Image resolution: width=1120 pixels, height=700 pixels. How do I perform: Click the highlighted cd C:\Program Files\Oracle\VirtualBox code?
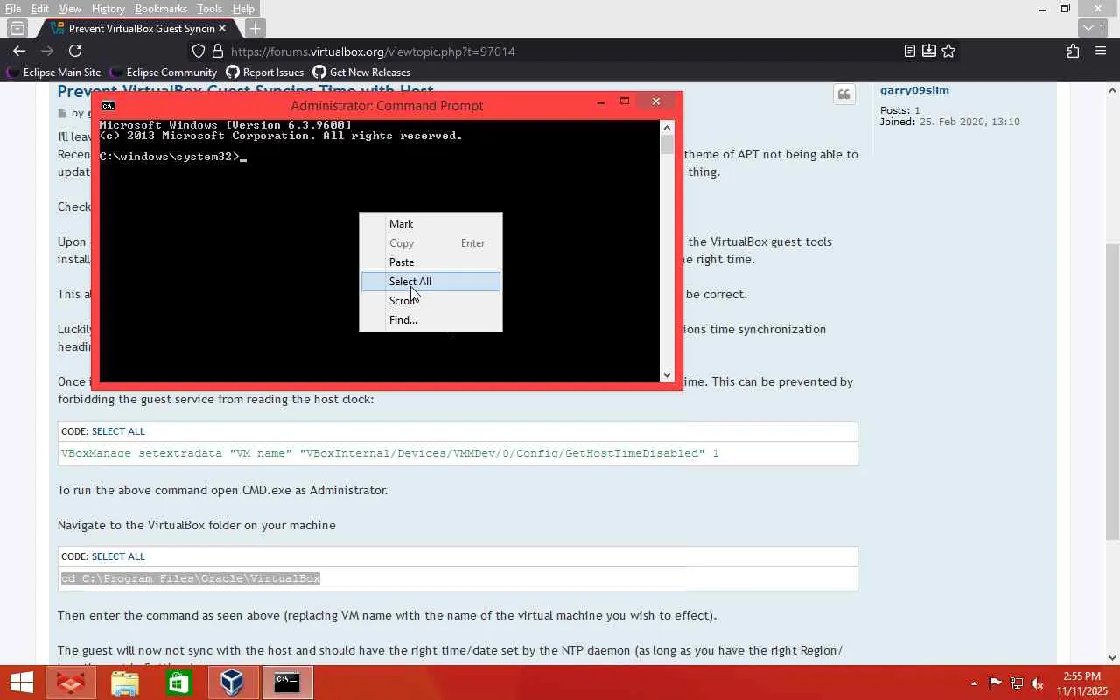[191, 578]
